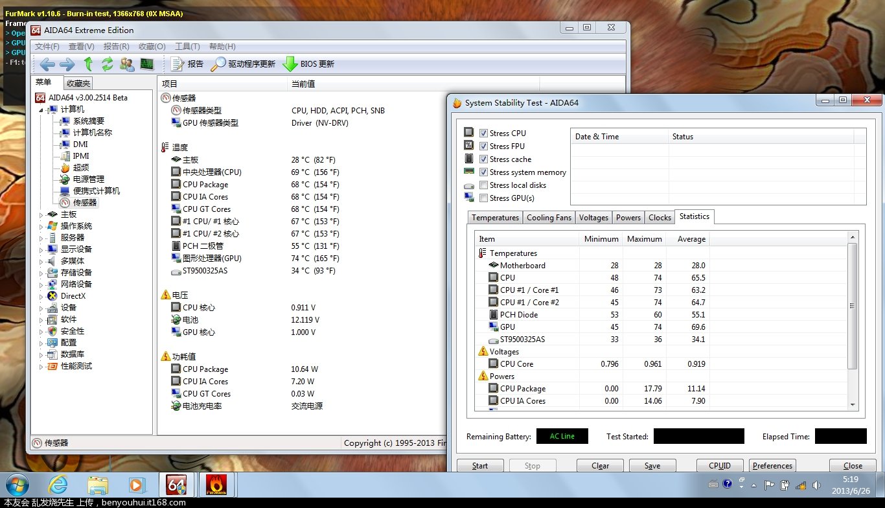This screenshot has width=885, height=508.
Task: Open the 报告(R) menu
Action: pyautogui.click(x=117, y=47)
